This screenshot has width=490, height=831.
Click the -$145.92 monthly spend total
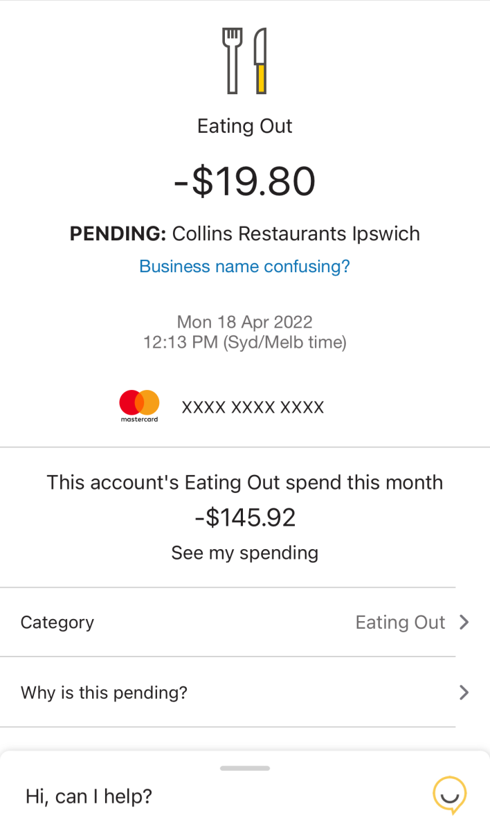coord(244,517)
